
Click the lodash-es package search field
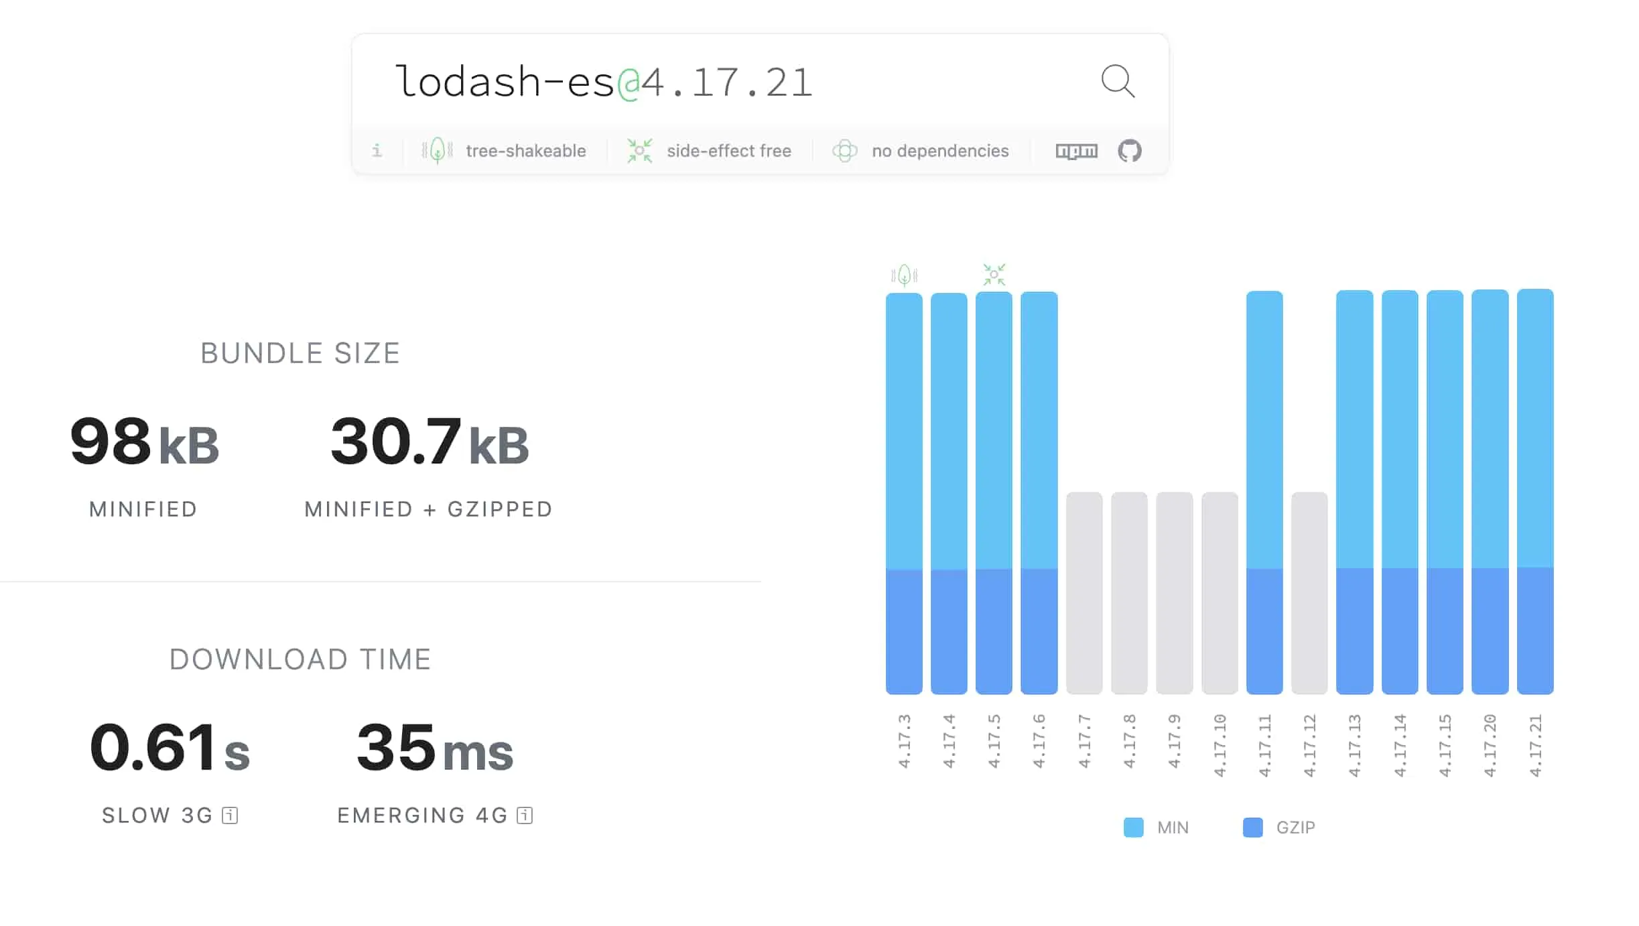coord(670,82)
